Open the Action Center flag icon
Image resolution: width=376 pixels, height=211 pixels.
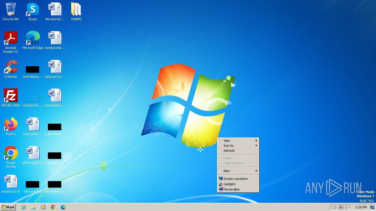click(348, 207)
